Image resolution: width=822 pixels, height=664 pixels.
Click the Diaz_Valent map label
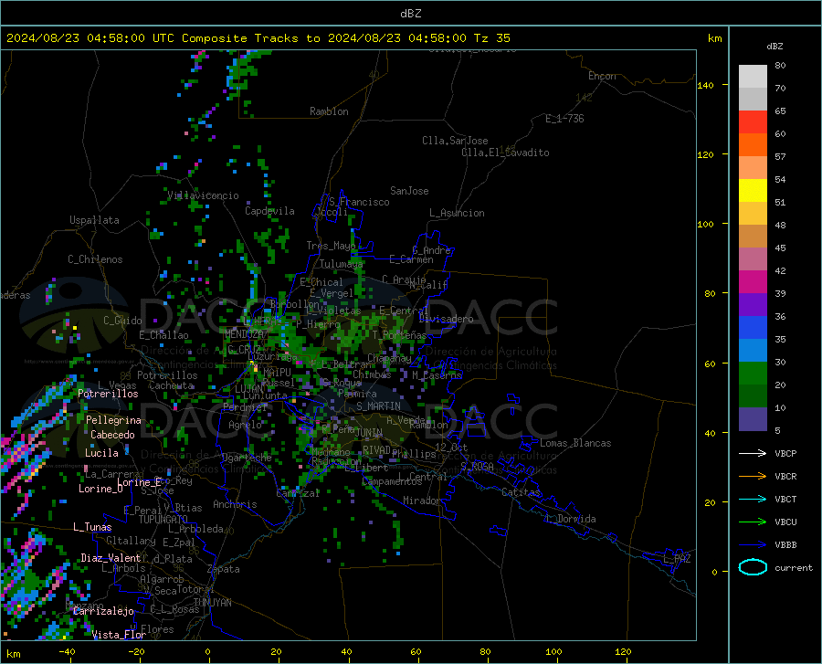(x=111, y=558)
